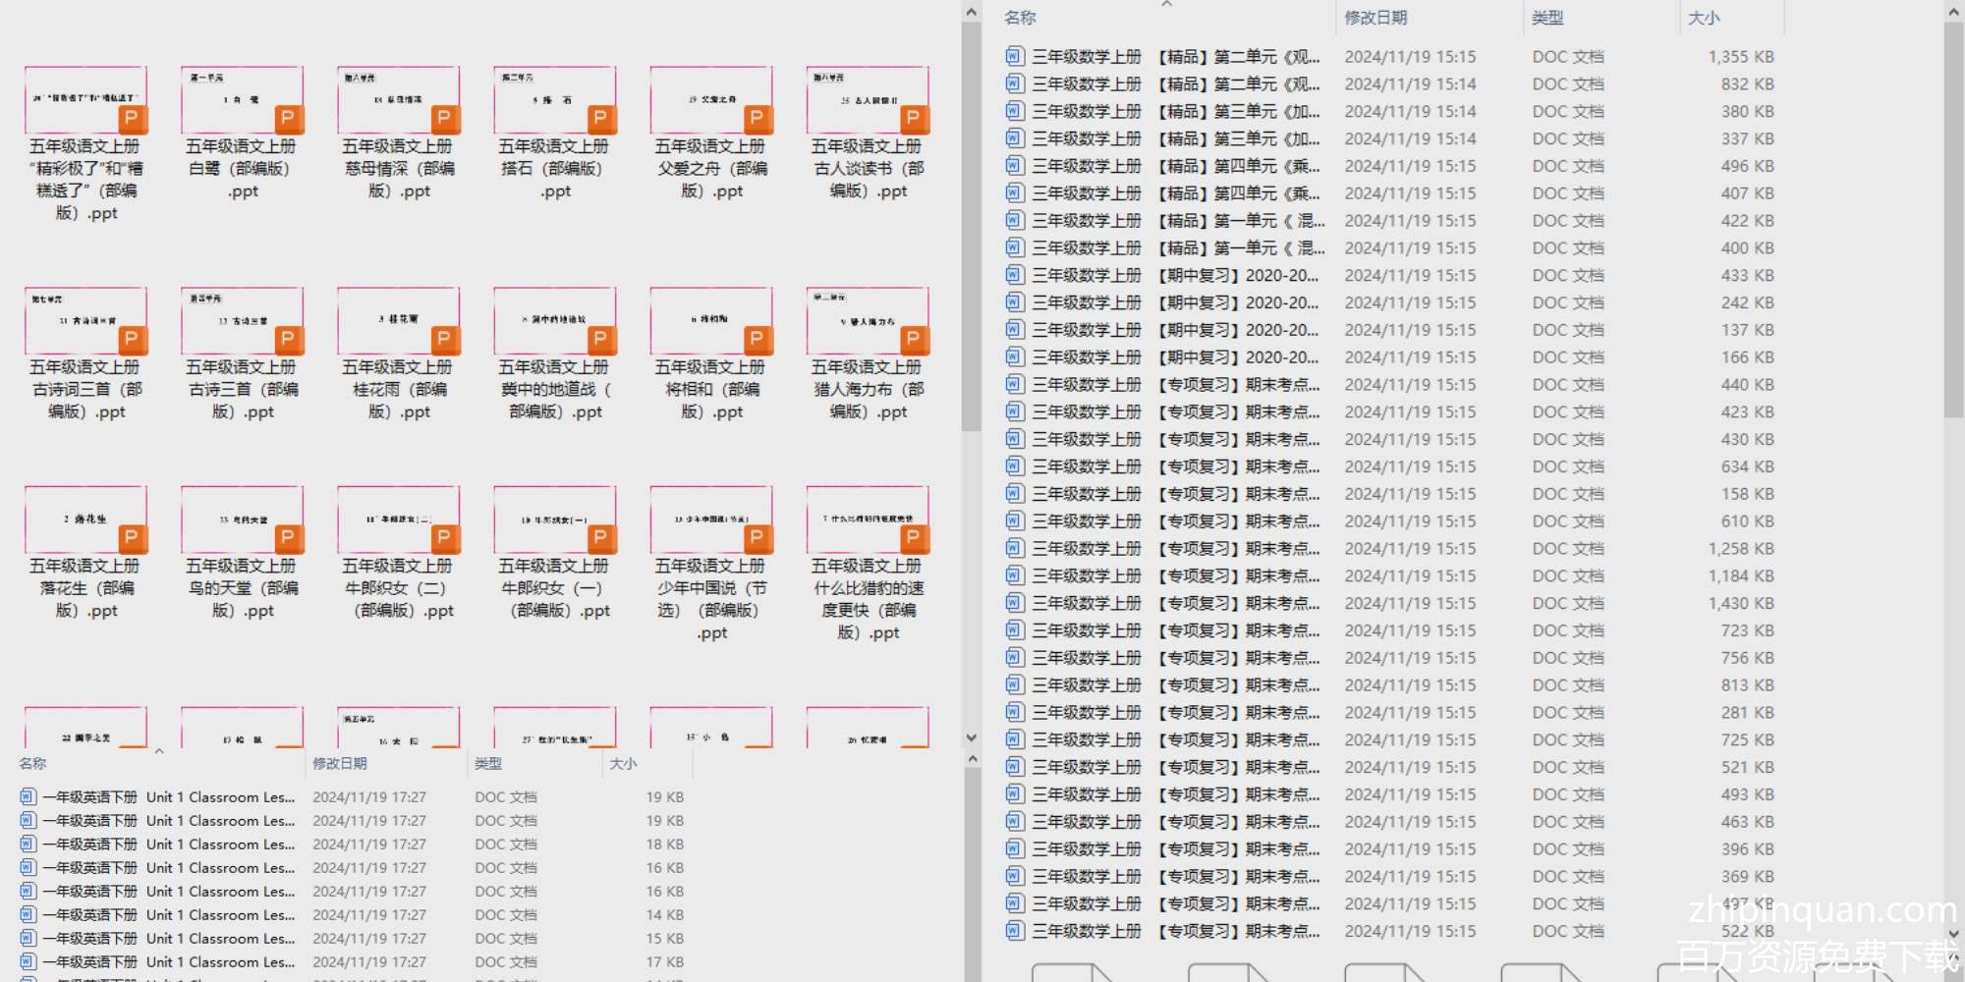The image size is (1965, 982).
Task: Click DOC icon of the 18 KB English file
Action: [x=28, y=845]
